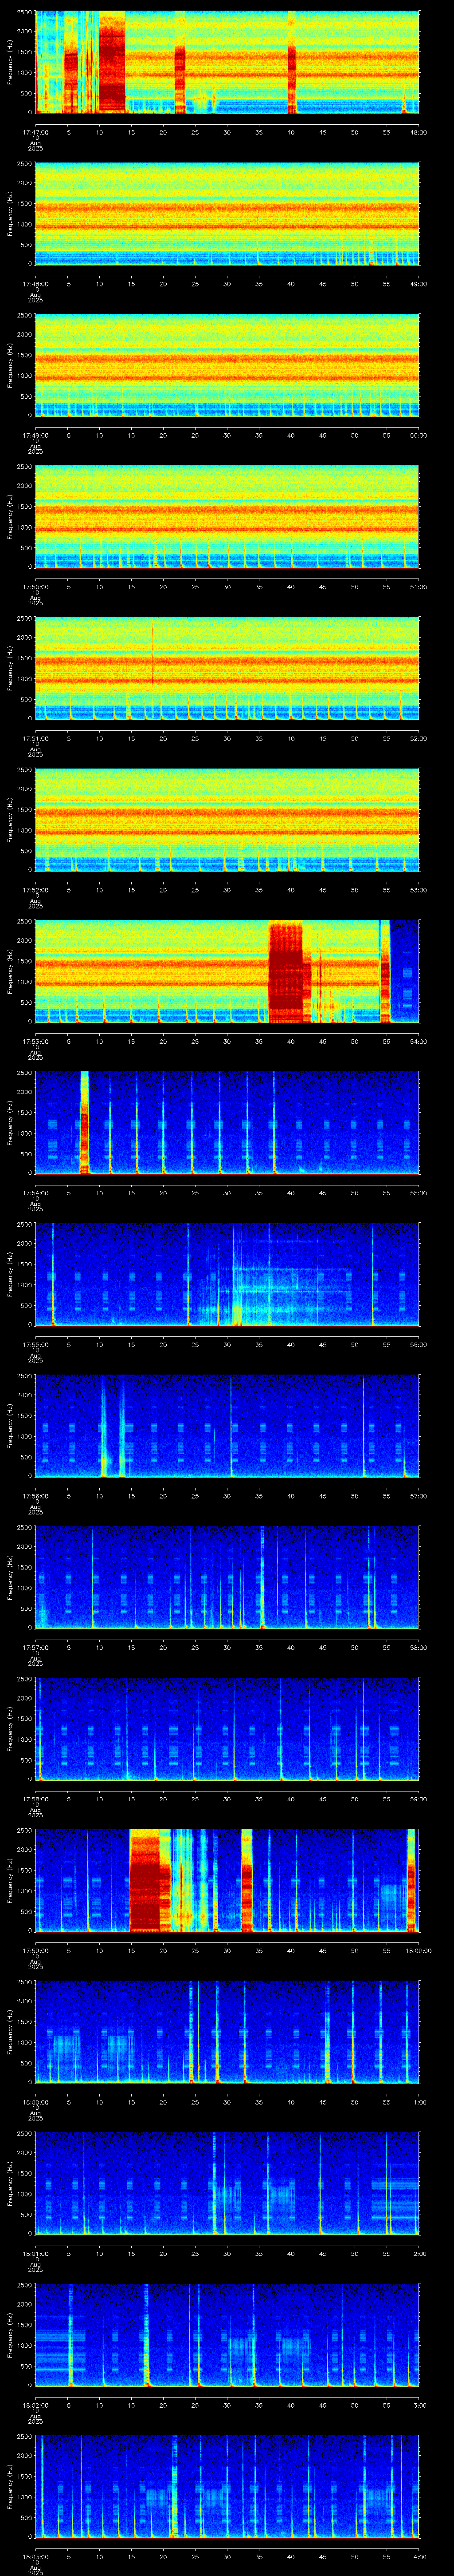Click the 17:49:00 start time label
Screen dimensions: 454x2576
tap(35, 435)
